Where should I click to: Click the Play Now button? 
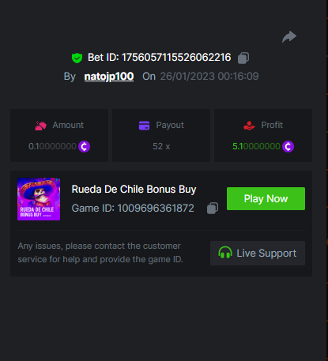[266, 199]
